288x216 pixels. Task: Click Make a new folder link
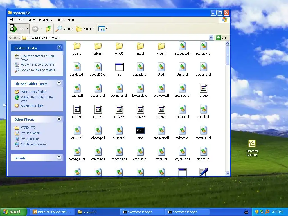33,92
